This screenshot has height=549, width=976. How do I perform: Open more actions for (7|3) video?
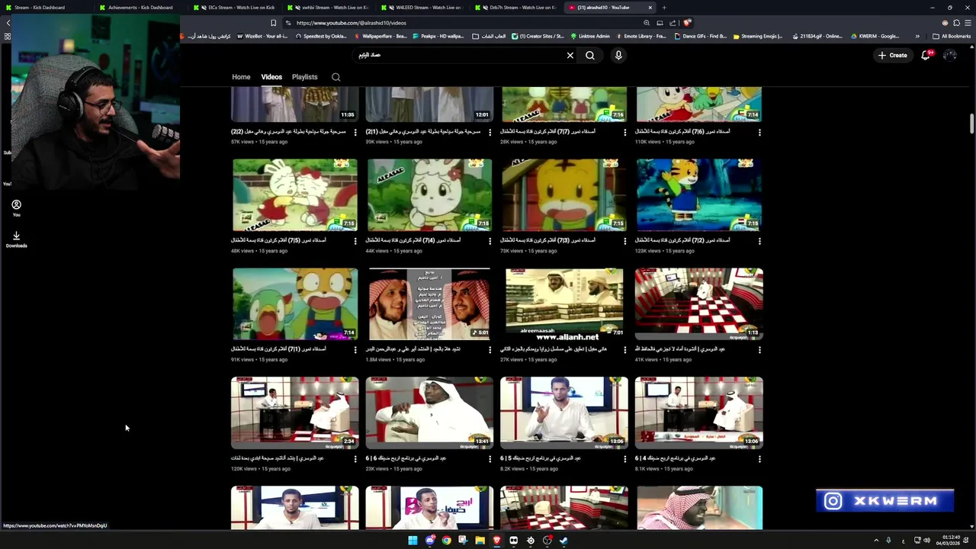coord(624,241)
